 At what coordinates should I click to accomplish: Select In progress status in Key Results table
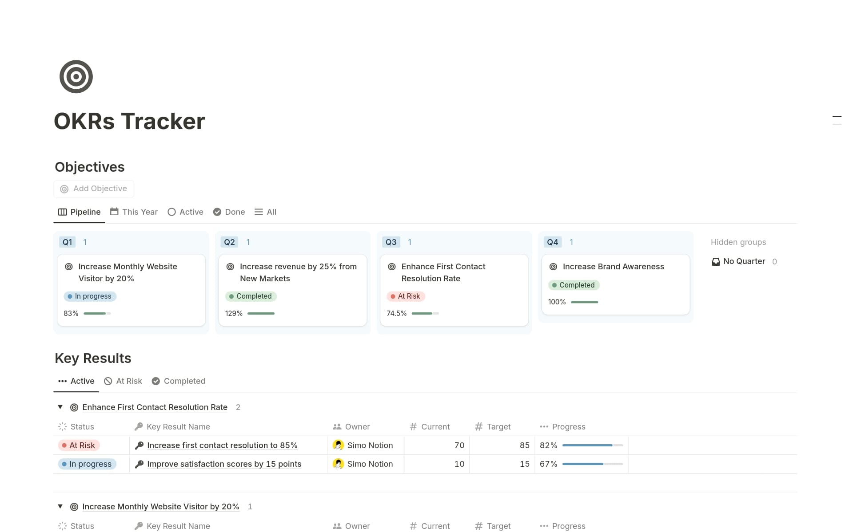pos(87,464)
